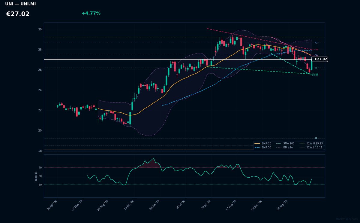360x223 pixels.
Task: Click the 28 price axis label
Action: 40,50
